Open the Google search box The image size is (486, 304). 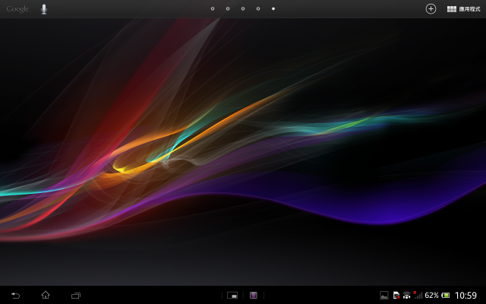[x=17, y=9]
